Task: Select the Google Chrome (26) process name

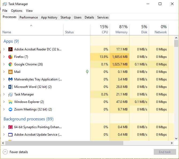Action: [x=28, y=64]
